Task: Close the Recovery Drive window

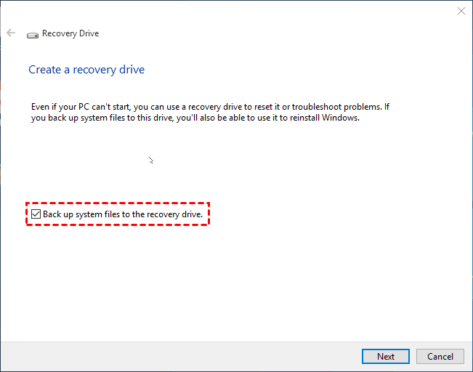Action: coord(461,11)
